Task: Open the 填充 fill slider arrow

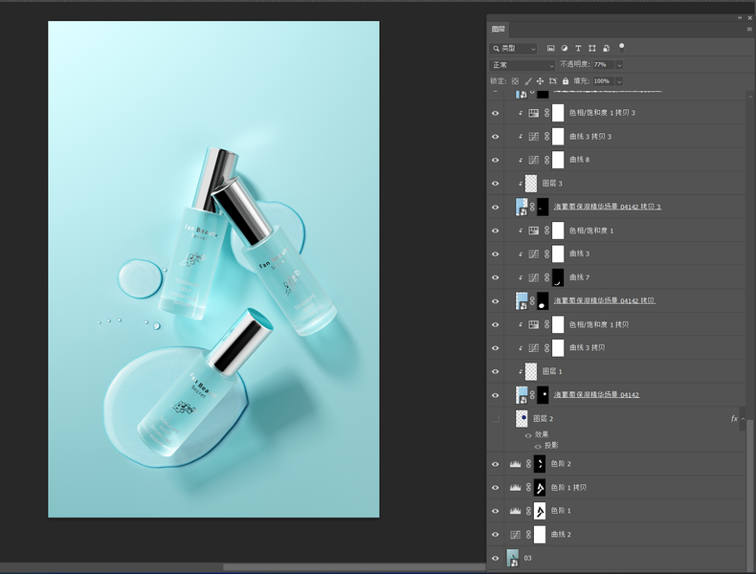Action: click(x=619, y=81)
